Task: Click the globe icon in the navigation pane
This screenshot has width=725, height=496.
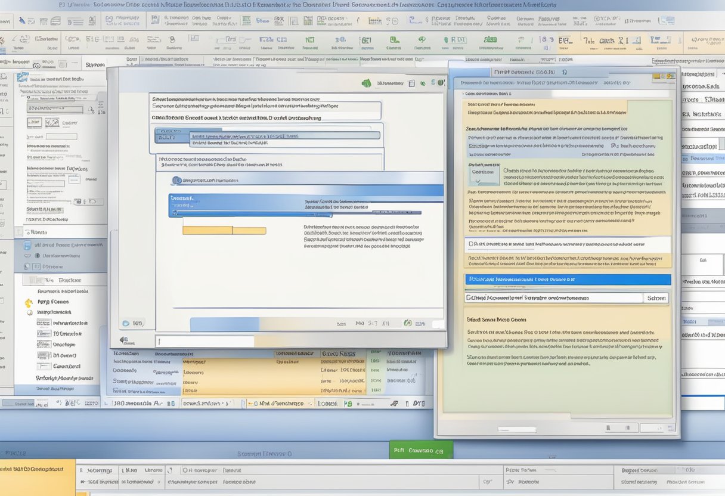Action: (x=29, y=312)
